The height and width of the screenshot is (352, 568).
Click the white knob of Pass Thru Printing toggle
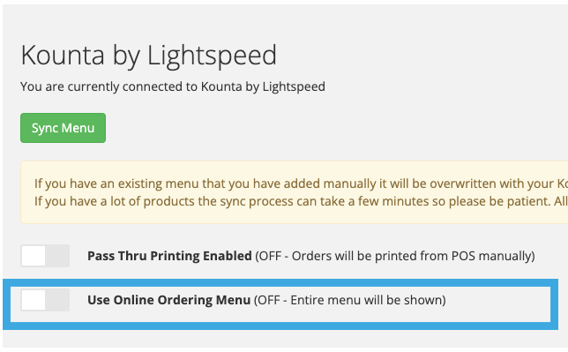[34, 256]
